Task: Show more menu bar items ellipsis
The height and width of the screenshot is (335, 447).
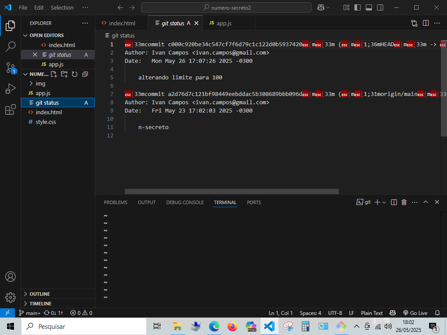Action: click(x=85, y=8)
